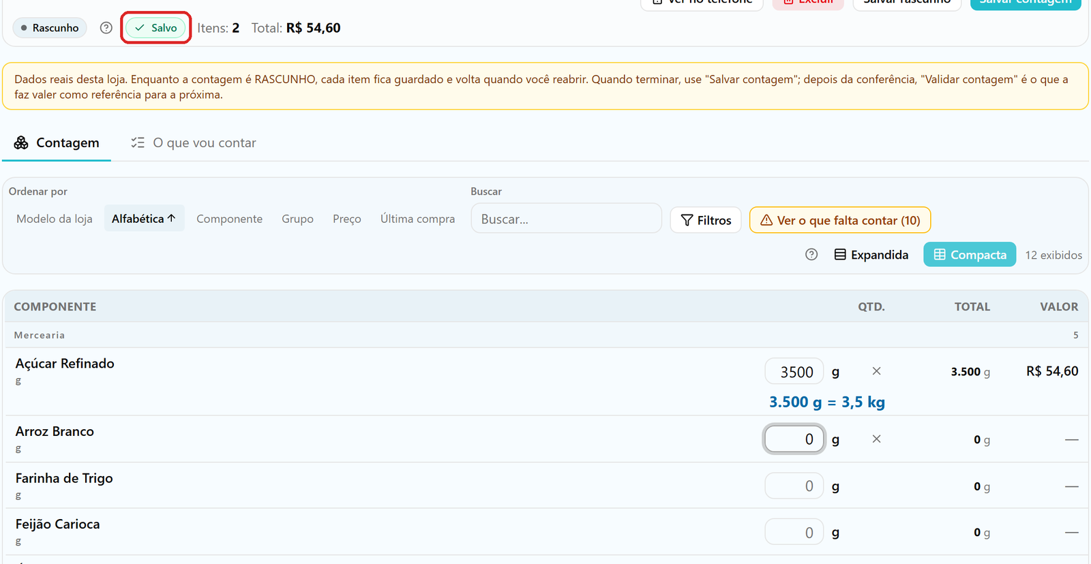Click the 'Itens: 2' summary
This screenshot has height=564, width=1091.
coord(218,28)
